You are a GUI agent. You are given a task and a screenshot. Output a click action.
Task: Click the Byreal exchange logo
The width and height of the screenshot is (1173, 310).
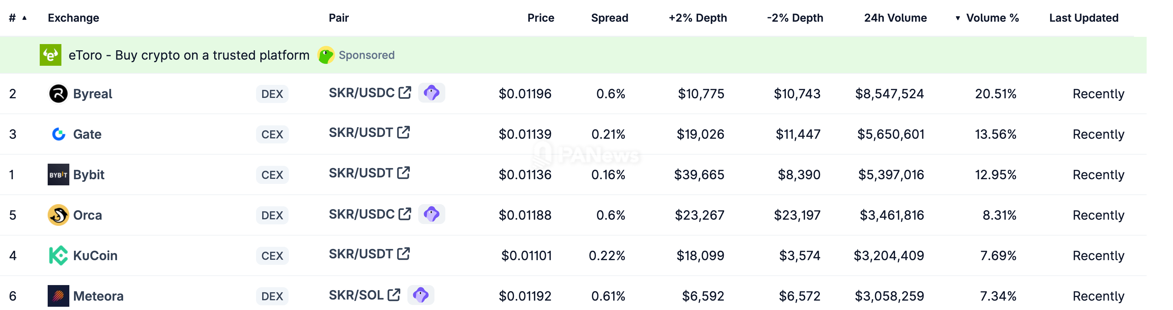click(58, 94)
